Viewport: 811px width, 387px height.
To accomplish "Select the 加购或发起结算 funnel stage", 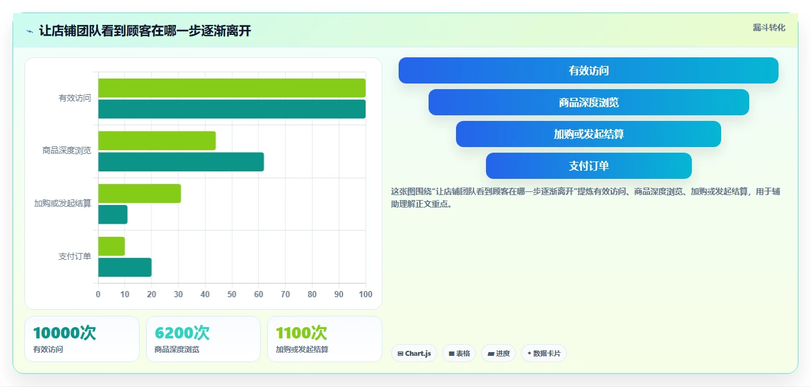I will [x=588, y=134].
